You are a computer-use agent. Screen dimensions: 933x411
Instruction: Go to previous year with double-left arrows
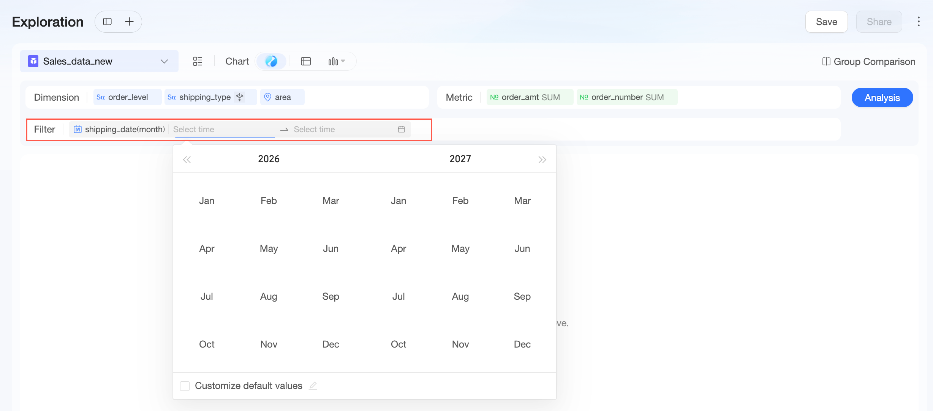coord(187,160)
